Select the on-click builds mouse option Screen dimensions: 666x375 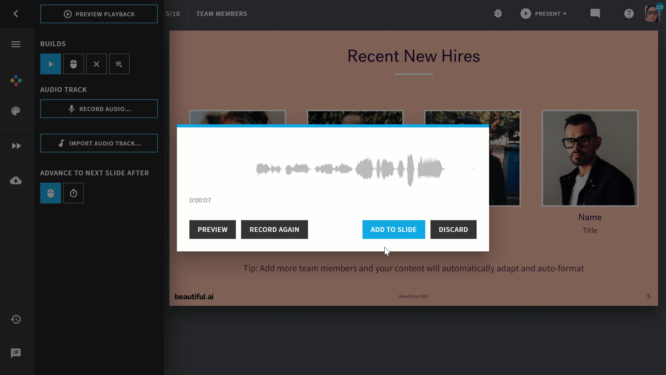74,64
